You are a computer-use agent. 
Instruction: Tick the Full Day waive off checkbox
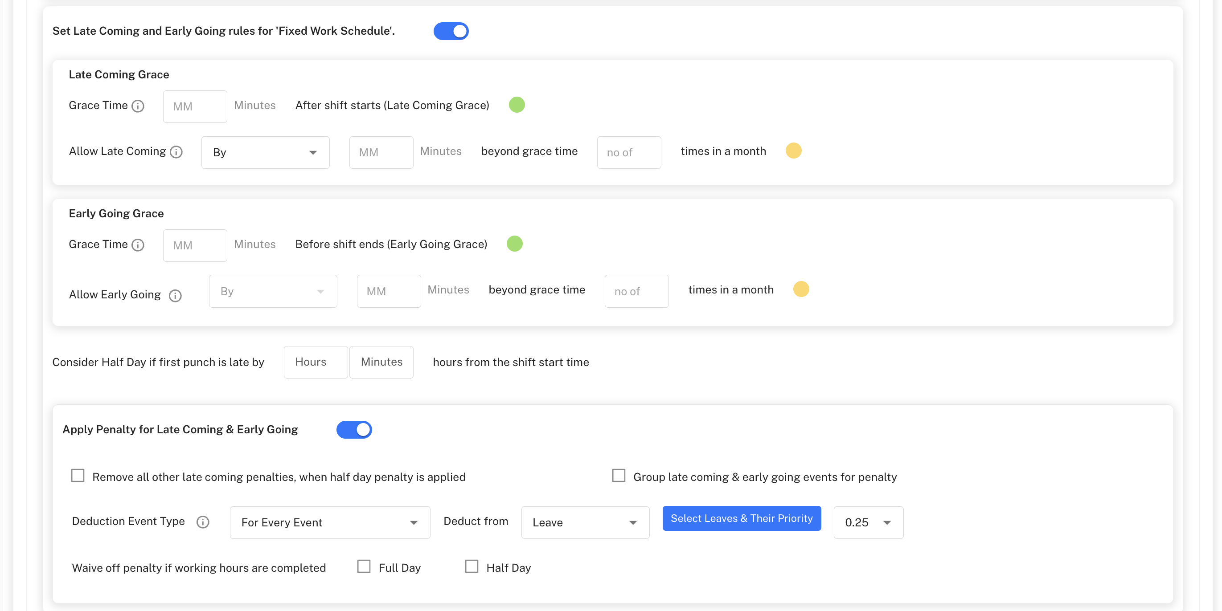(x=364, y=566)
